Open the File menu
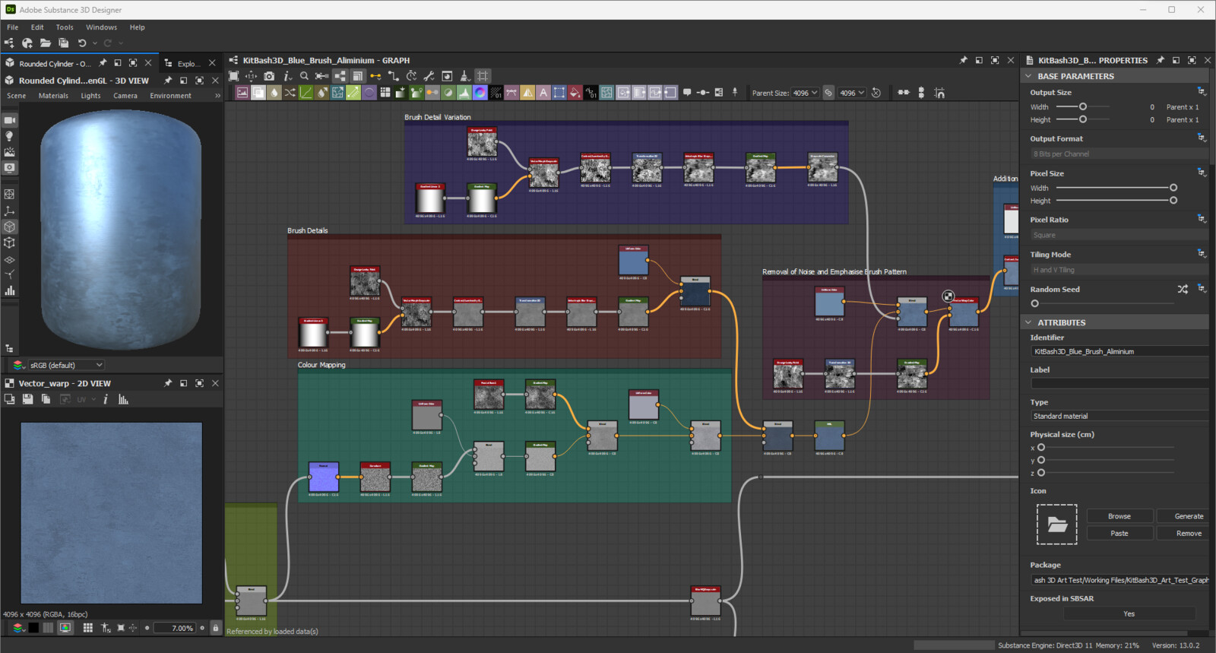This screenshot has height=653, width=1216. [13, 27]
